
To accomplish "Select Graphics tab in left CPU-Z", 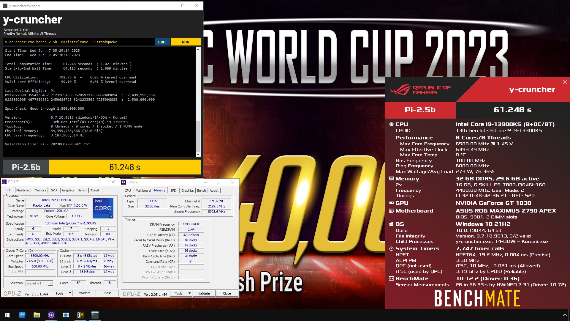I will 68,190.
